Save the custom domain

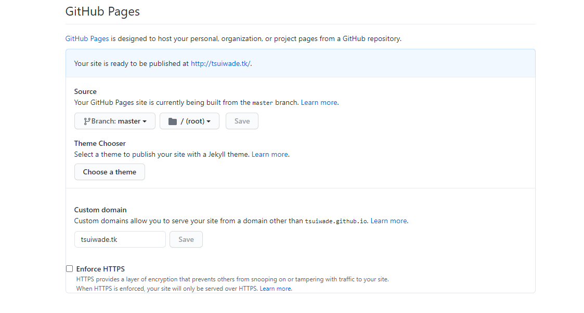click(186, 239)
